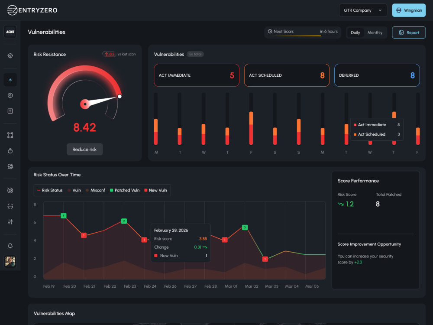Click the green marker labeled 4
The width and height of the screenshot is (433, 325).
[x=64, y=215]
